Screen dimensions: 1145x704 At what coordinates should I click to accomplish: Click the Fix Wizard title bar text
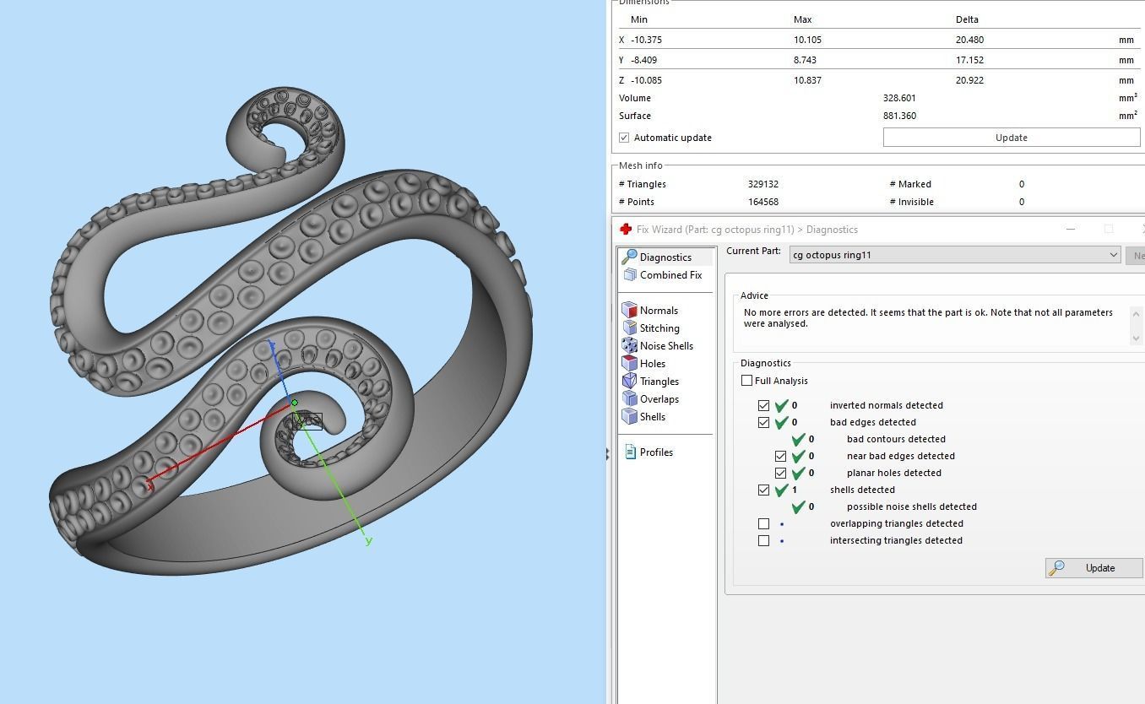click(x=747, y=230)
